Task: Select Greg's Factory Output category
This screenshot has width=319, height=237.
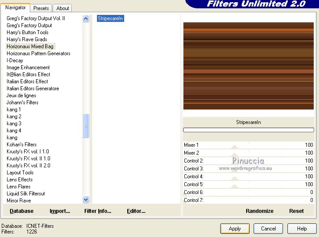Action: (x=29, y=25)
